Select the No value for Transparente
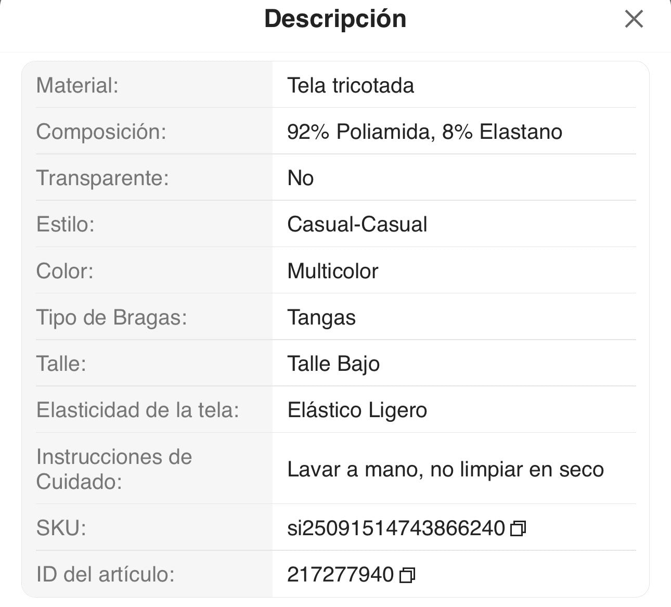Screen dimensions: 671x607 coord(301,177)
